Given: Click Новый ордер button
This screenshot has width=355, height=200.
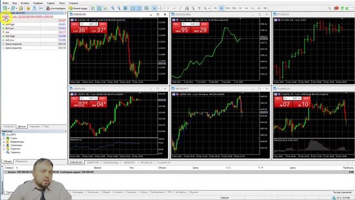Looking at the screenshot, I should pos(78,8).
